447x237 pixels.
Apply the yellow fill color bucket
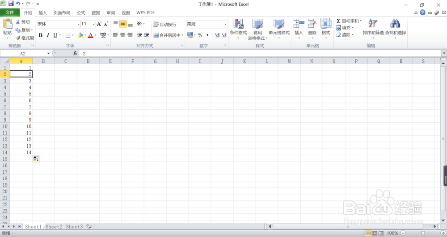click(80, 35)
